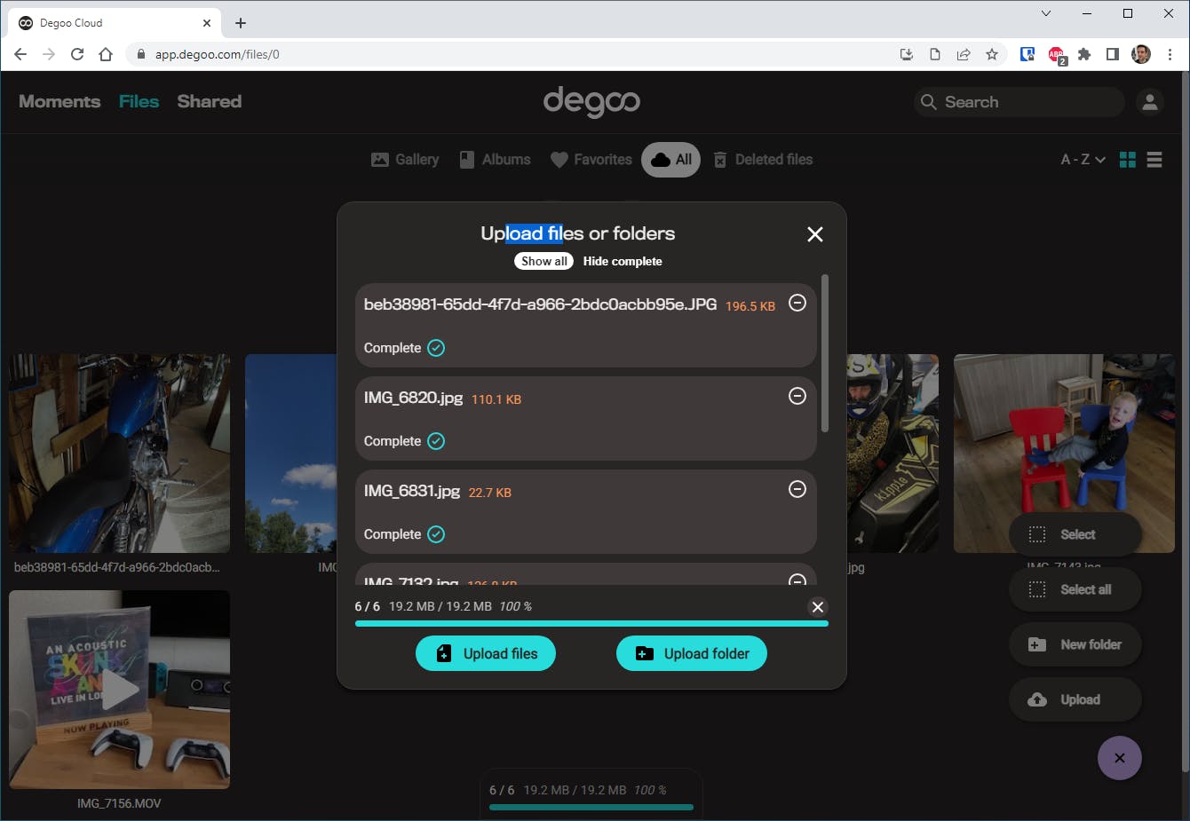View Deleted files
Screen dimensions: 1190x821
(x=763, y=160)
